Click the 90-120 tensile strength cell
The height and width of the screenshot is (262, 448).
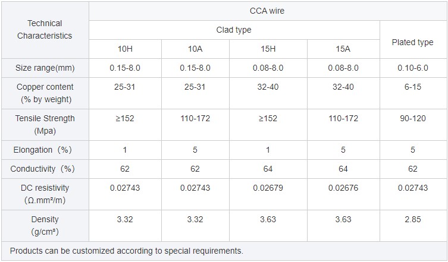pos(412,118)
